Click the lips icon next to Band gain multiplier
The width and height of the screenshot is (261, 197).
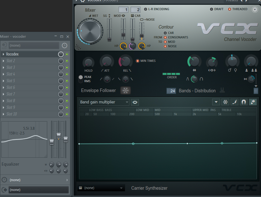click(x=135, y=102)
